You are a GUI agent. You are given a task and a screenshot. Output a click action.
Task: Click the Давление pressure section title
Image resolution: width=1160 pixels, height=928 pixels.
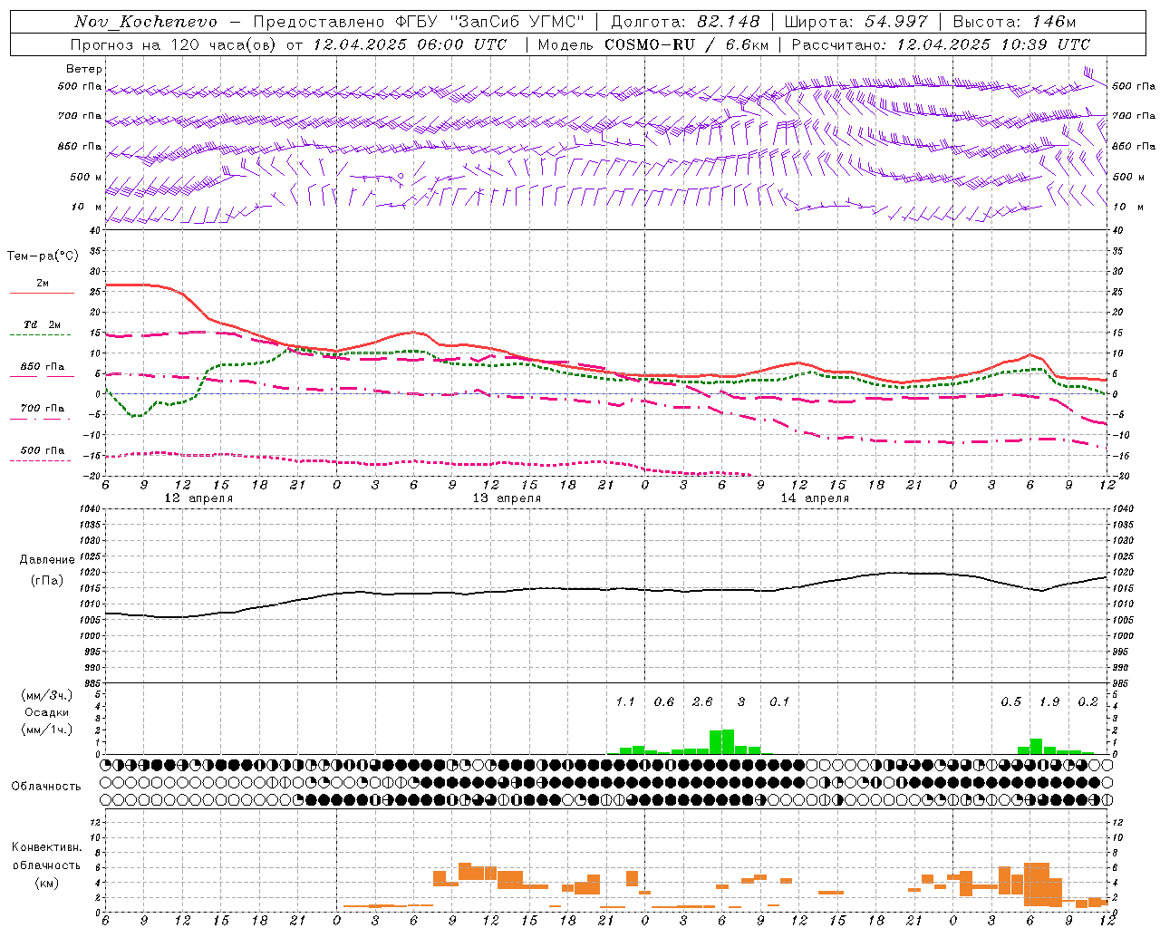point(47,560)
